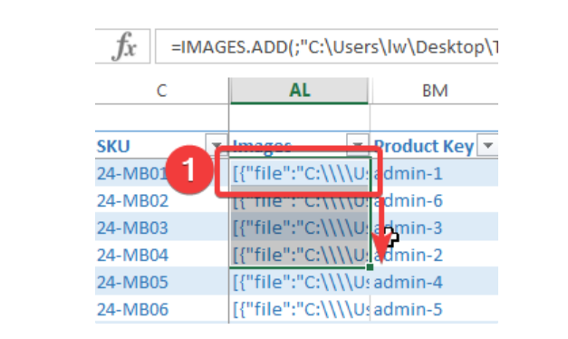The image size is (568, 339).
Task: Select cell admin-3
Action: [x=434, y=228]
